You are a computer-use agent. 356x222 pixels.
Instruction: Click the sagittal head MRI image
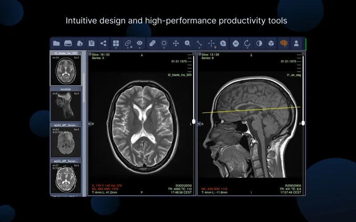251,127
